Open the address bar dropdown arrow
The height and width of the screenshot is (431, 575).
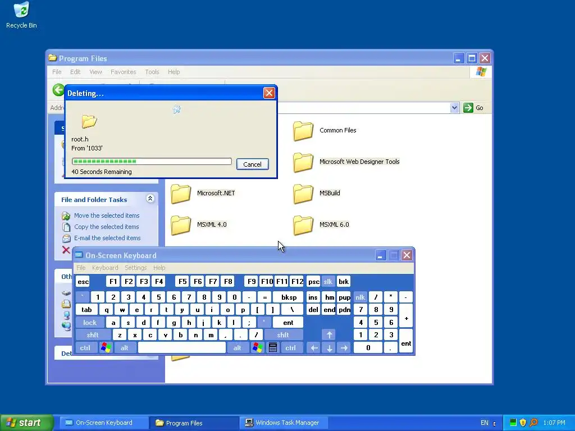pos(454,108)
